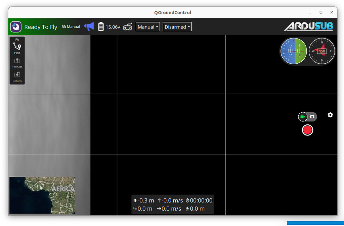Click the compass showing heading 150
The height and width of the screenshot is (226, 344).
(x=321, y=51)
